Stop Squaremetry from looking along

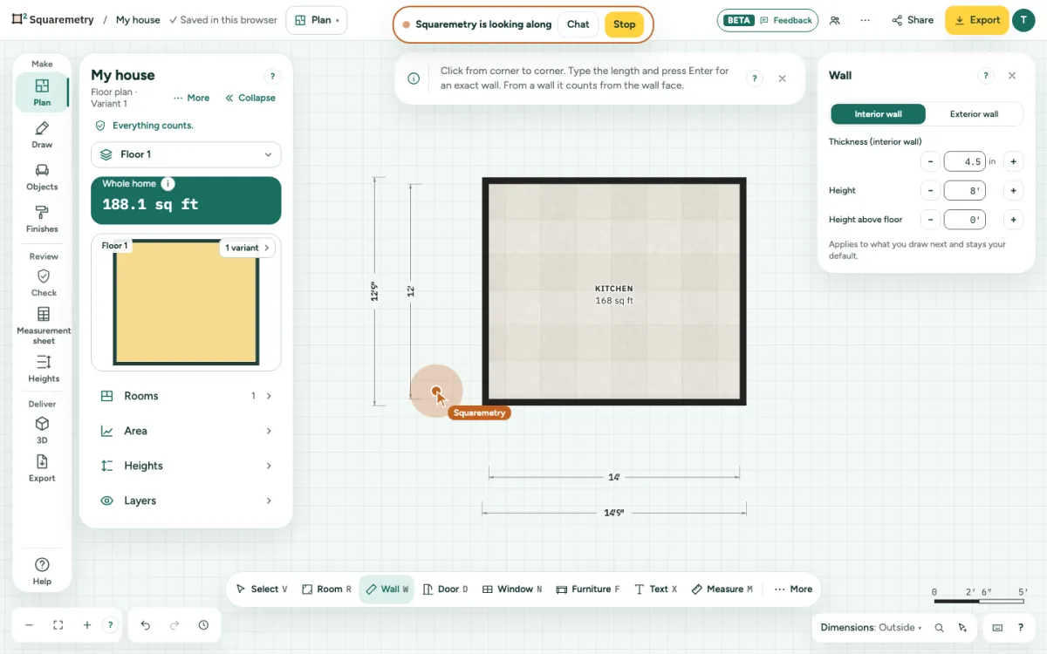coord(625,24)
